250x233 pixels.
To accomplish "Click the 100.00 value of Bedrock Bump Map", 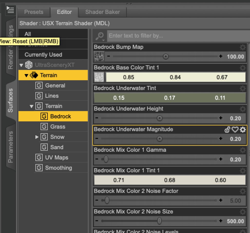I will 235,57.
